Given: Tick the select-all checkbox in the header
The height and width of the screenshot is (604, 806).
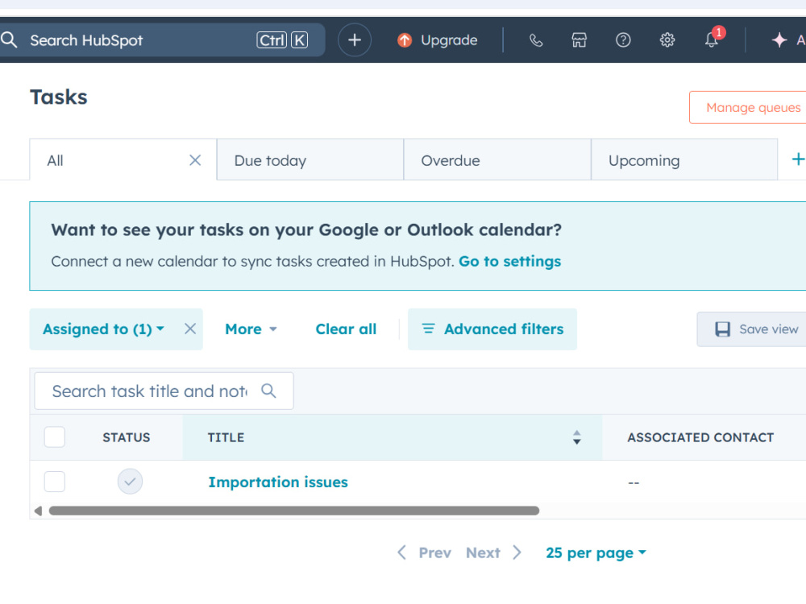Looking at the screenshot, I should [x=55, y=437].
